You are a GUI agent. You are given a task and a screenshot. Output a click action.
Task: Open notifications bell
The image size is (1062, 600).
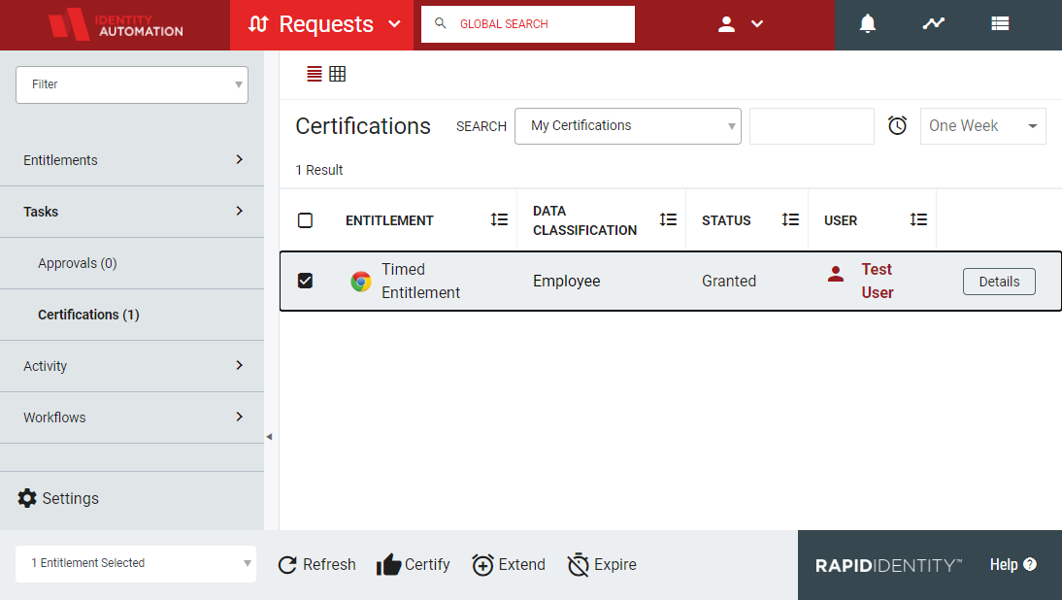coord(868,23)
